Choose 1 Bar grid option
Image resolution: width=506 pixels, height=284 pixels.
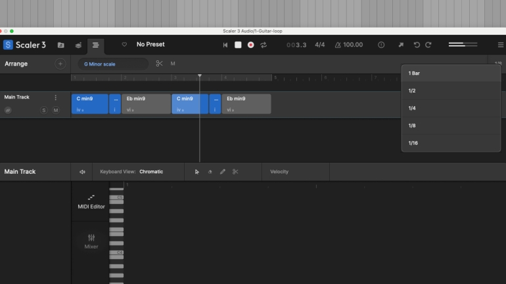click(x=451, y=73)
